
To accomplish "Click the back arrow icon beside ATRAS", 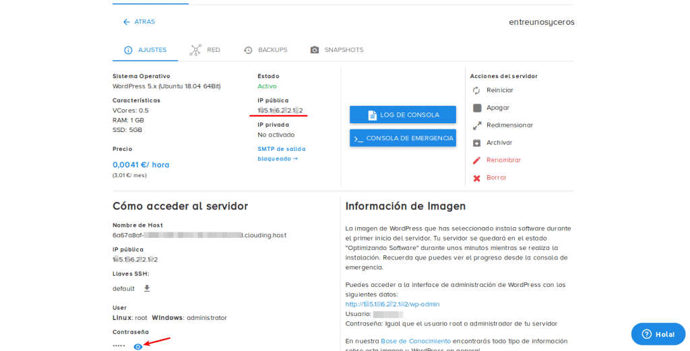I will coord(127,22).
